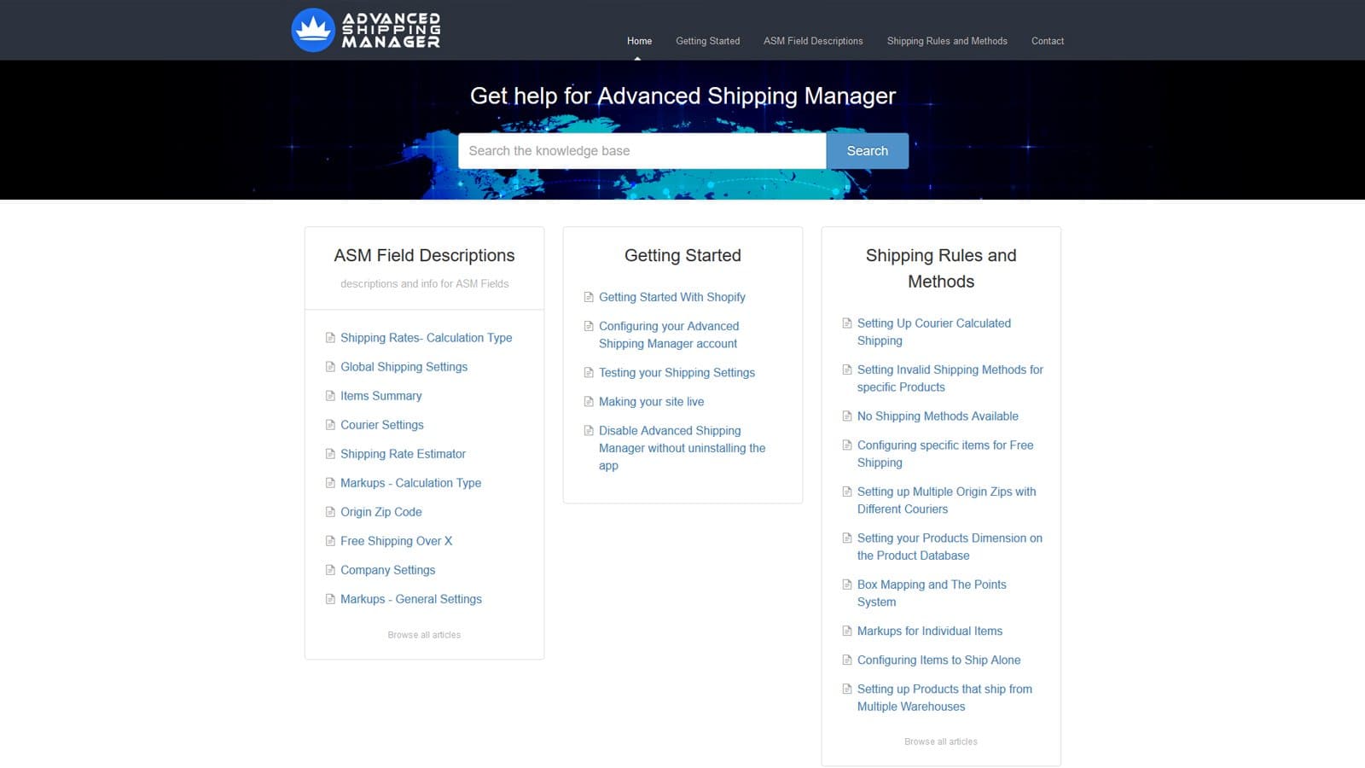Open the Origin Zip Code article
Screen dimensions: 1365x768
[380, 512]
